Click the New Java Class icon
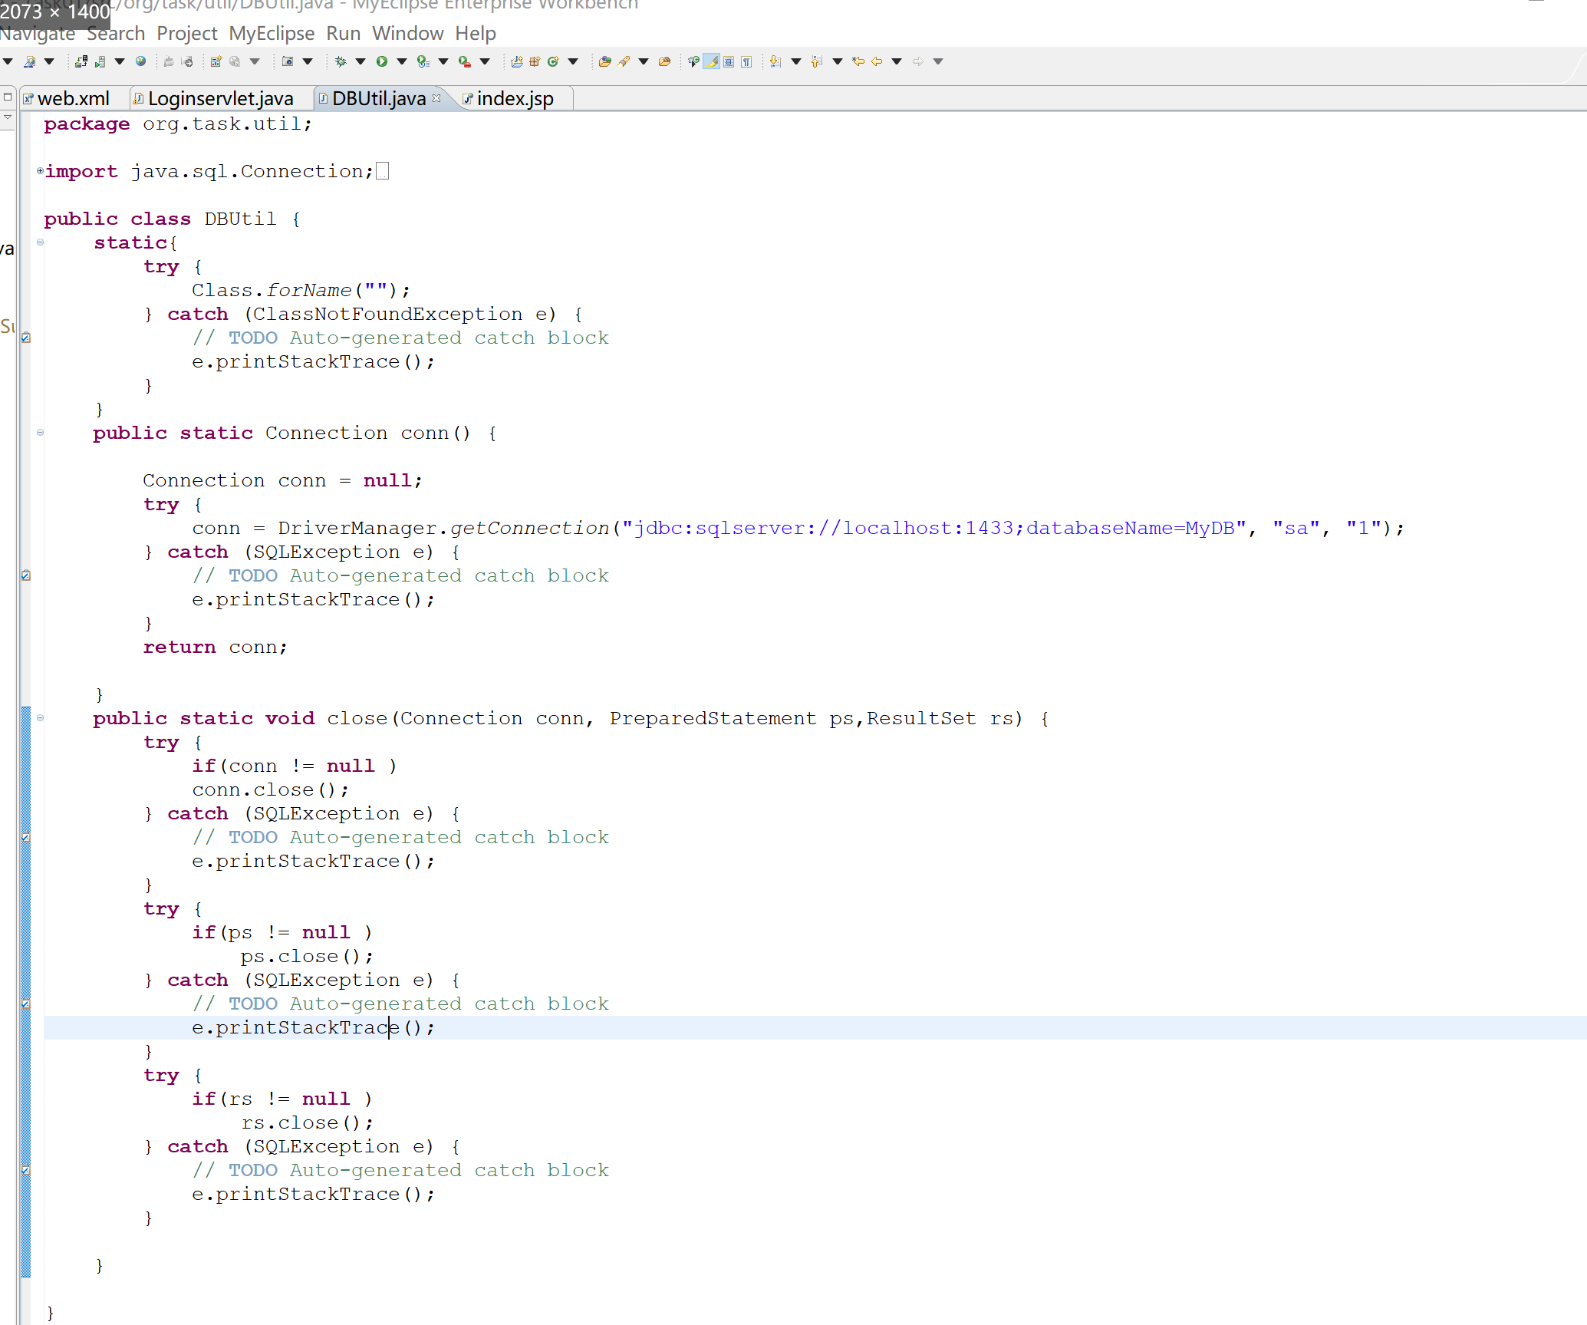The image size is (1587, 1325). [x=553, y=61]
